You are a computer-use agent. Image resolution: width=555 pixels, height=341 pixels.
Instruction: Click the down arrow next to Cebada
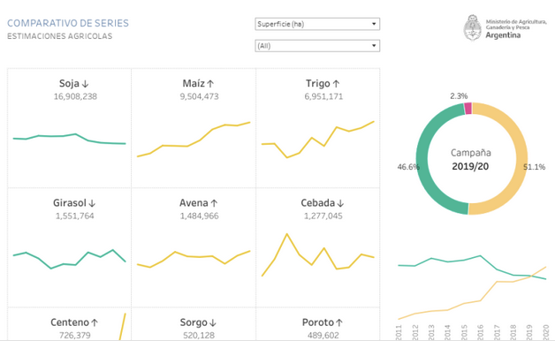coord(340,203)
